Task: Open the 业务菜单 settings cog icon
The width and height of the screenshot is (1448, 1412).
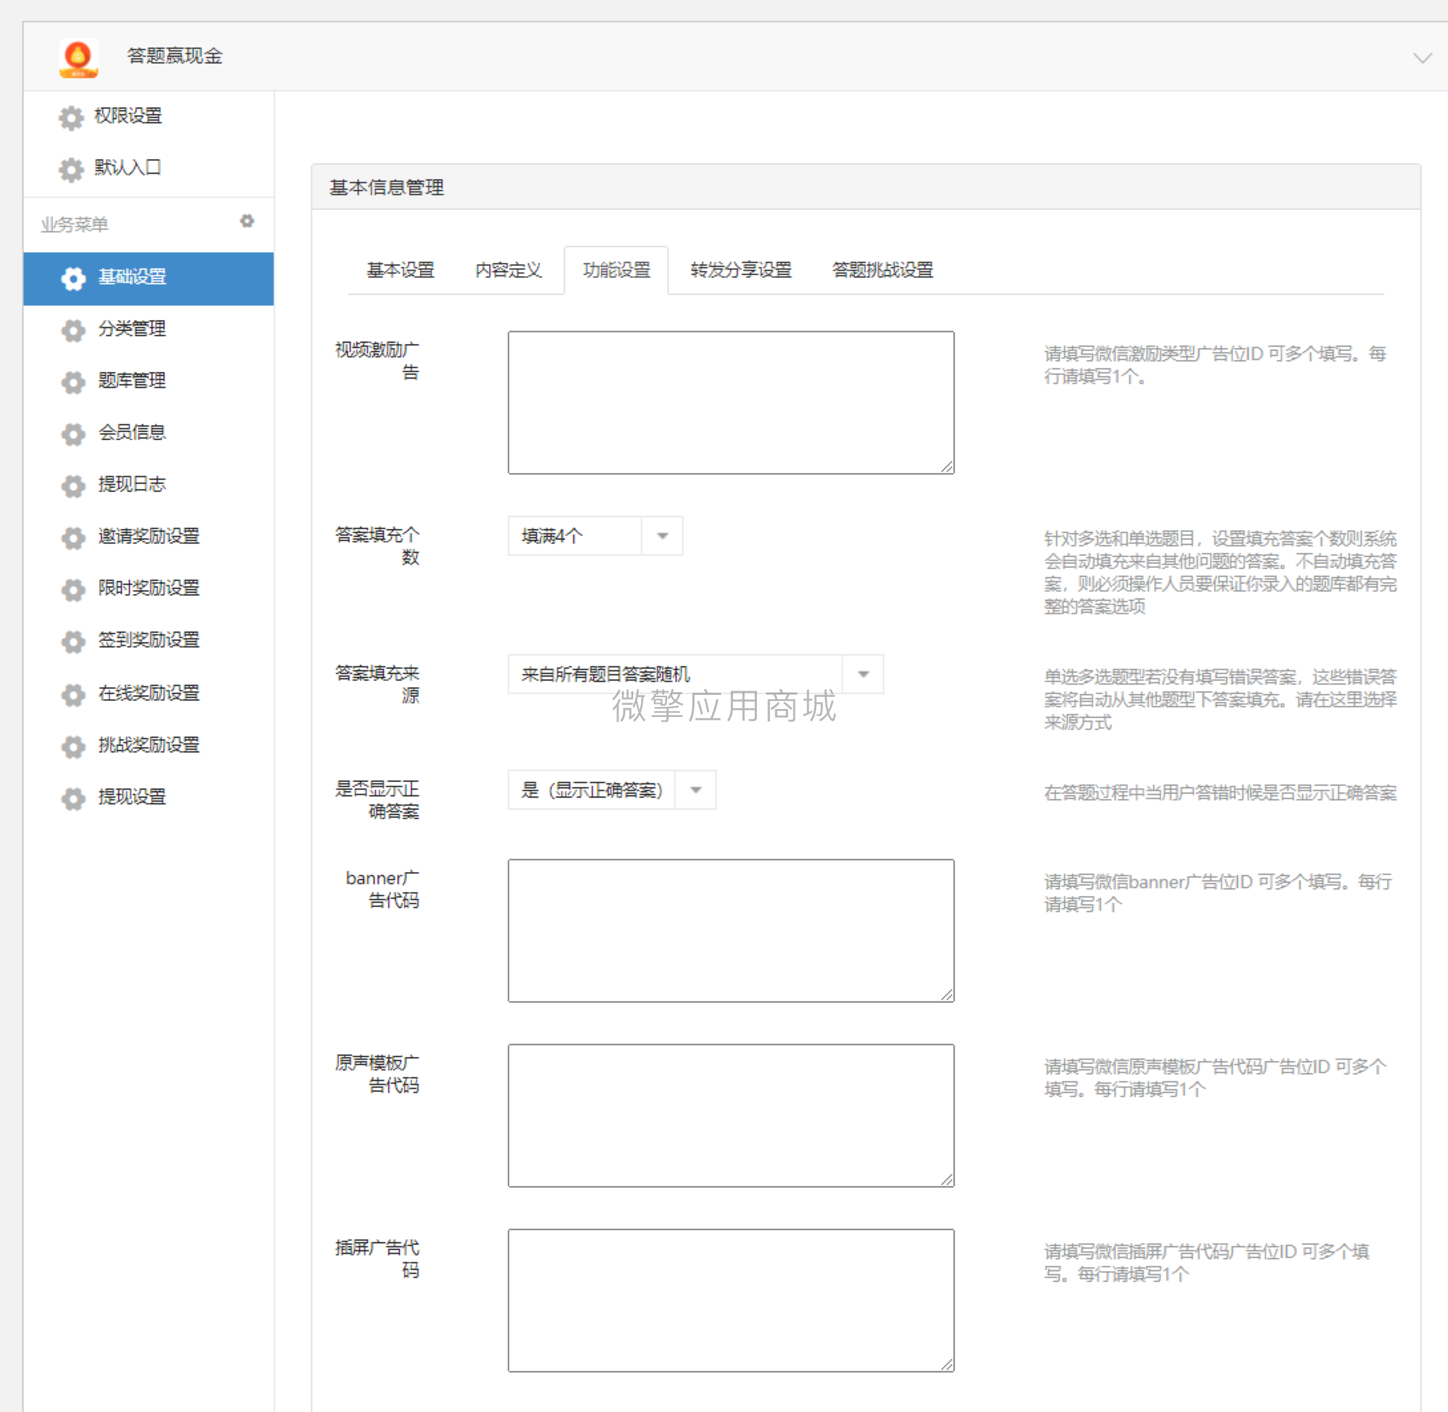Action: click(x=247, y=221)
